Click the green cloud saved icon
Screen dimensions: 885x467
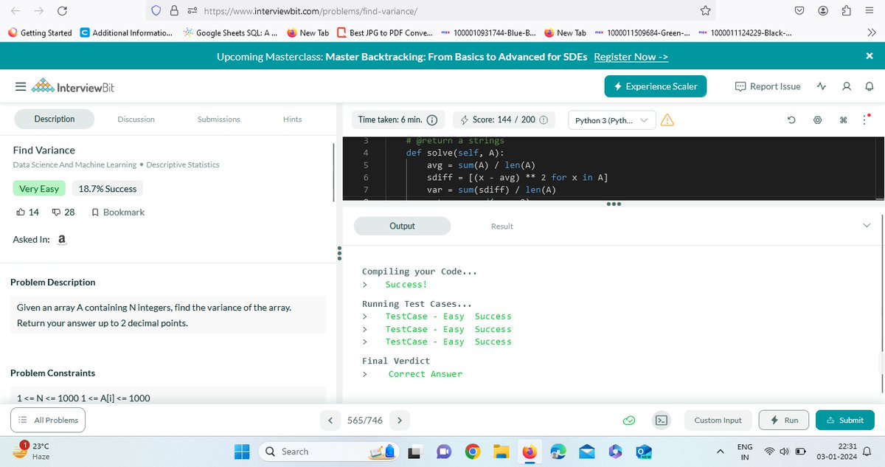[x=629, y=421]
